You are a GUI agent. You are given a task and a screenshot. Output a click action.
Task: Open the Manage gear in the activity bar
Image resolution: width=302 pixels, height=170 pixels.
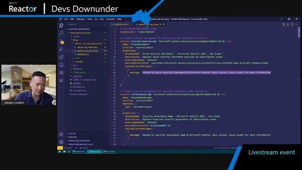point(61,142)
